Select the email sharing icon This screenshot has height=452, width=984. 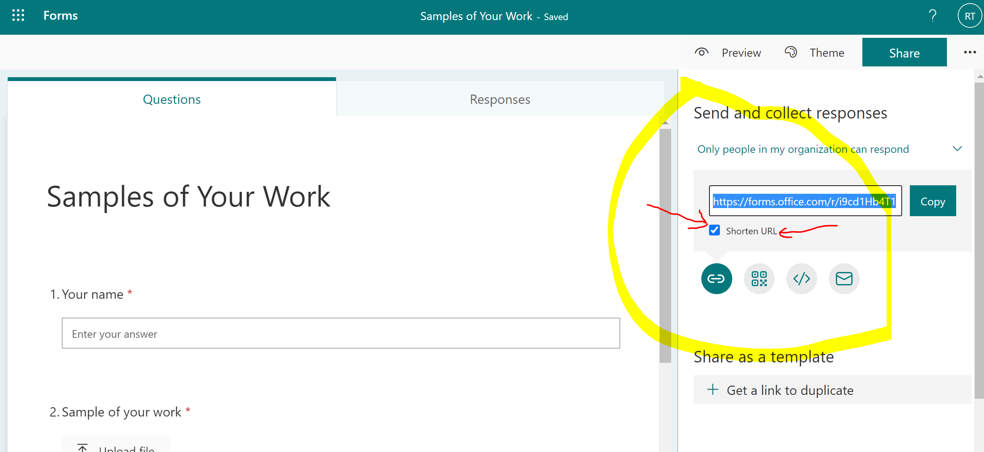[844, 279]
